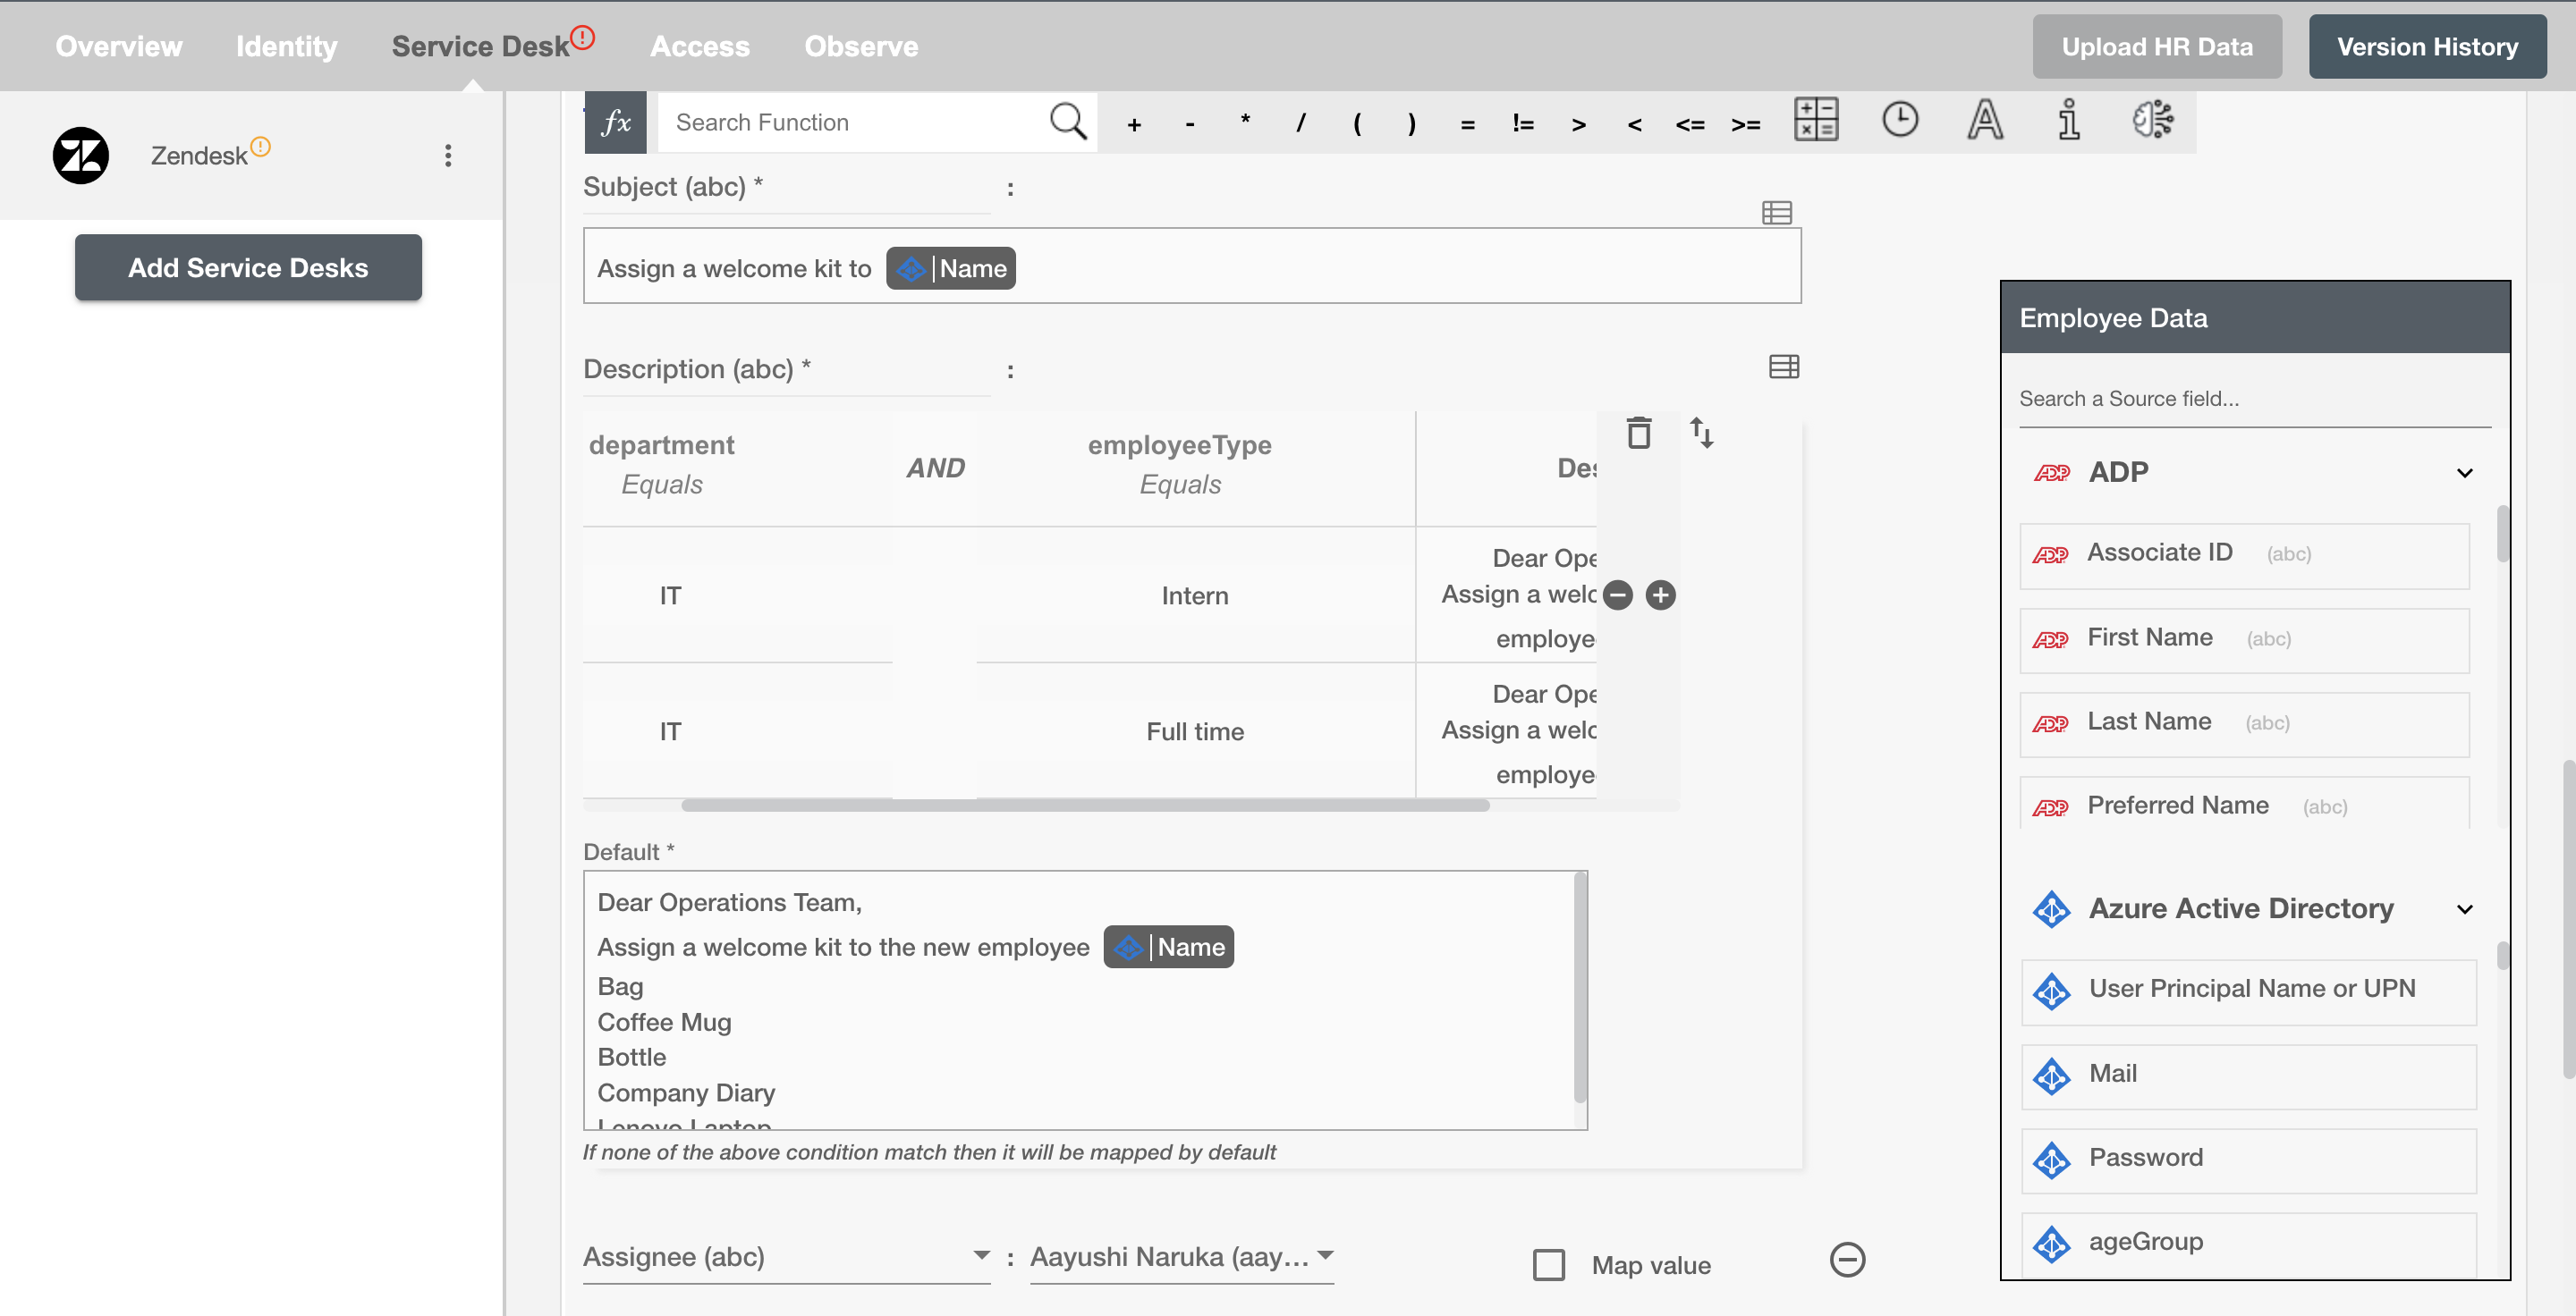Click the Add Service Desks button
The height and width of the screenshot is (1316, 2576).
click(x=249, y=267)
